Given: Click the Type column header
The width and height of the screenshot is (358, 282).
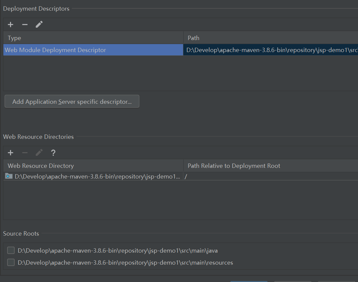Looking at the screenshot, I should tap(14, 38).
